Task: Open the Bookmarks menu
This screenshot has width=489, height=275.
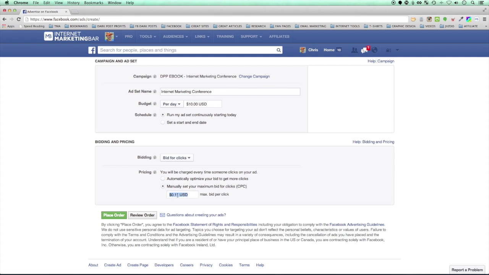Action: coord(94,3)
